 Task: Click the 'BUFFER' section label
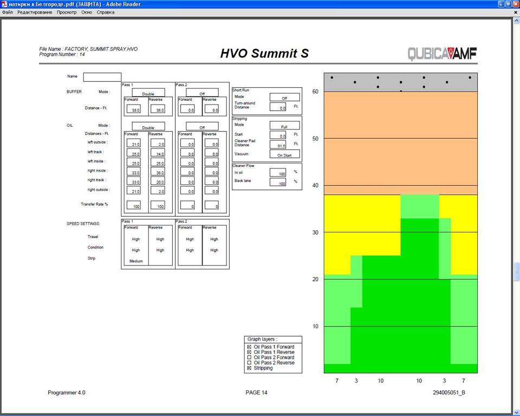pos(74,92)
